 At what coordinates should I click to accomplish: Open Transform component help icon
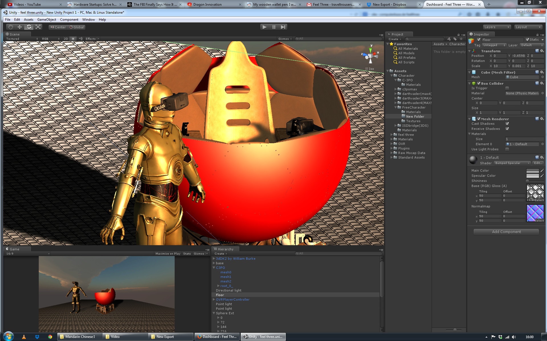(x=537, y=51)
